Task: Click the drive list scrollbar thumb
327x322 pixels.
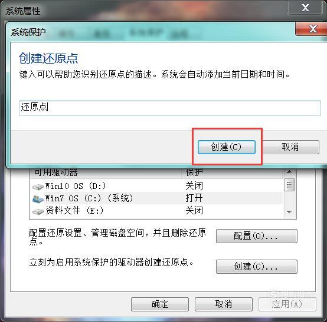Action: click(289, 184)
